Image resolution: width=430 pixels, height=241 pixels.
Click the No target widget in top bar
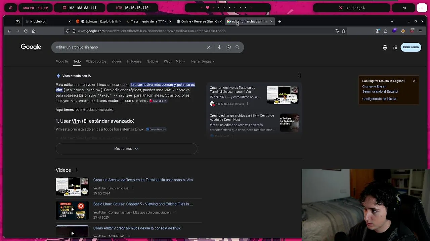pyautogui.click(x=352, y=8)
